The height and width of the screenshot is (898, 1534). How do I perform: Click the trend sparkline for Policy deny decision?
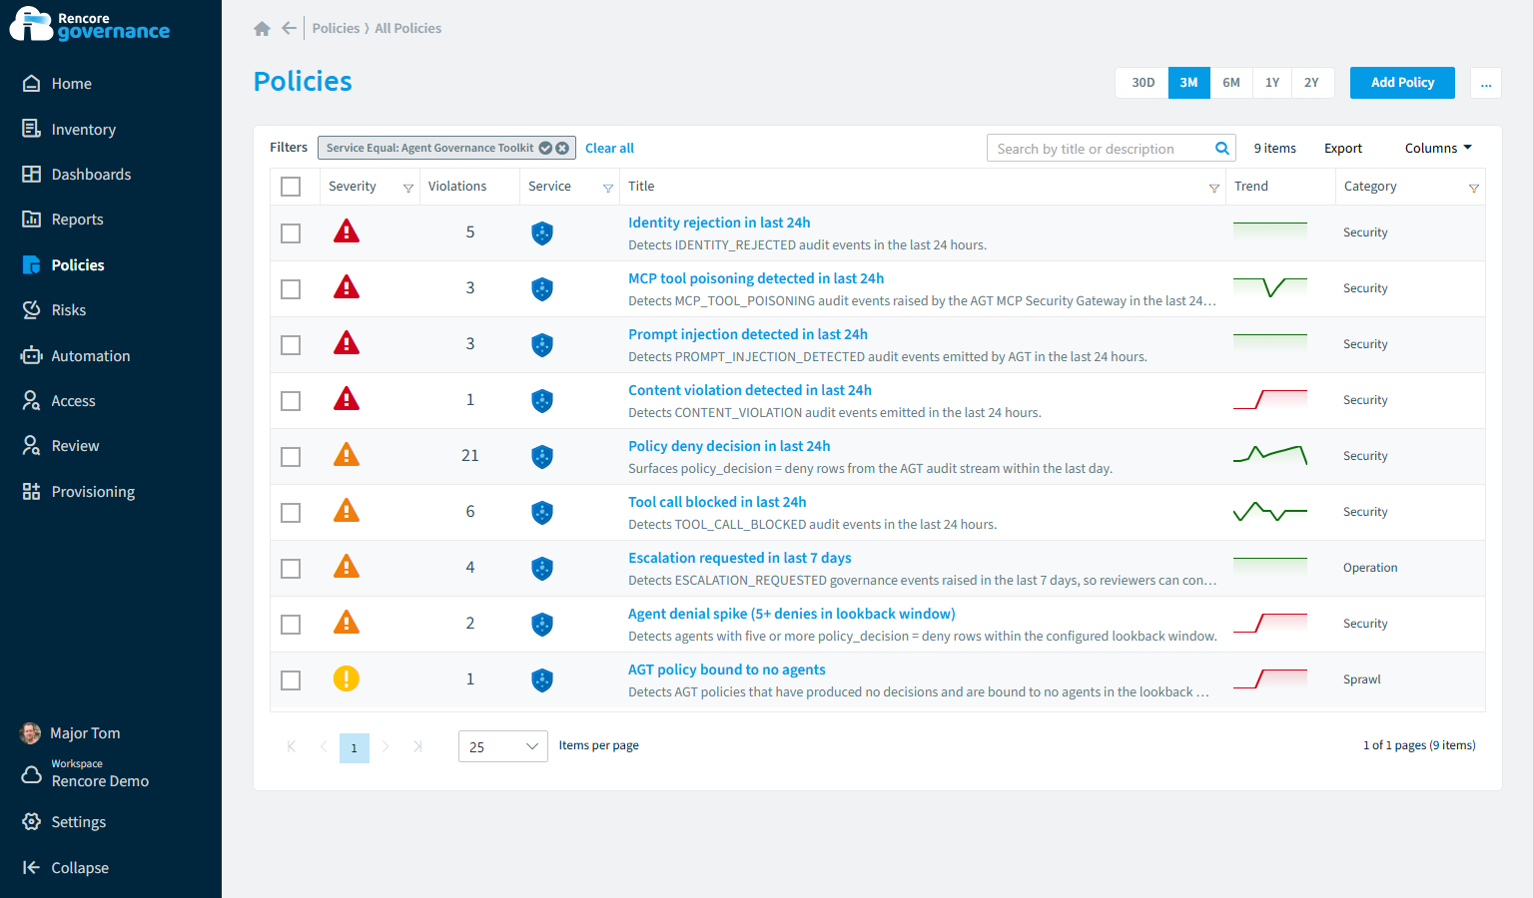pyautogui.click(x=1270, y=455)
